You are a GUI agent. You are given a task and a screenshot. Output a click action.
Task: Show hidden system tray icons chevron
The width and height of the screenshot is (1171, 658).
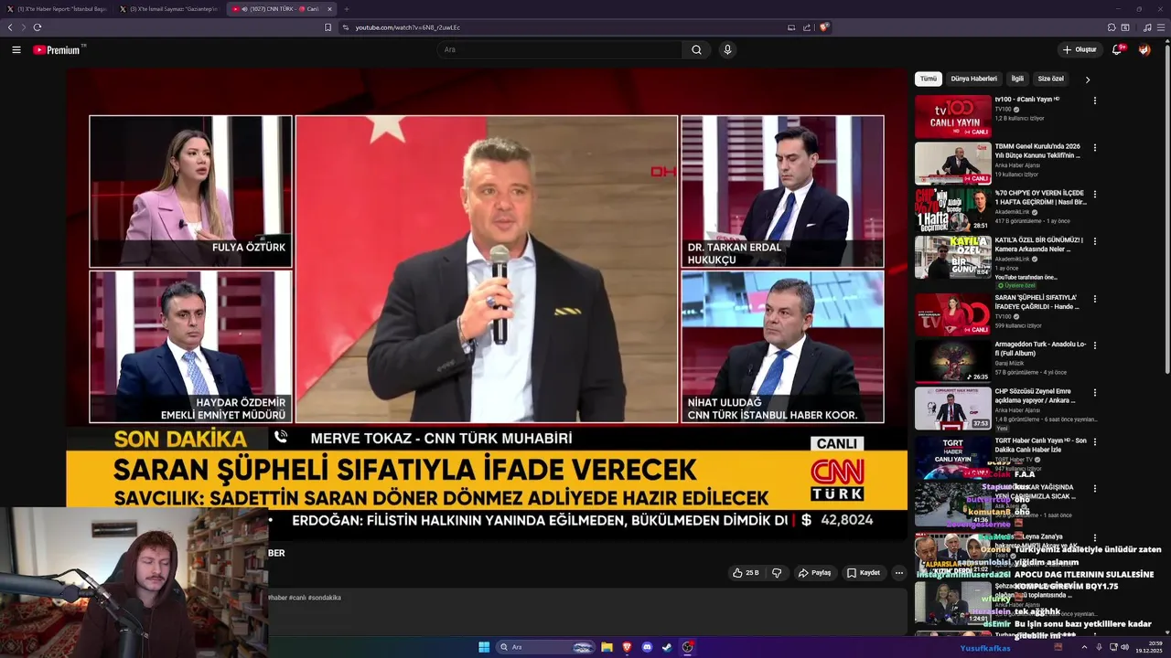tap(1085, 647)
